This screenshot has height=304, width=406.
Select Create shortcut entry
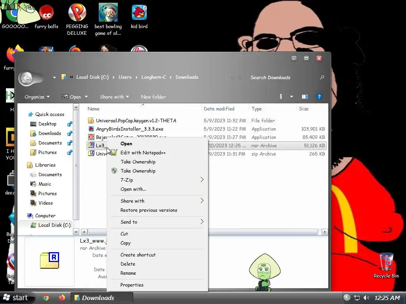pyautogui.click(x=157, y=255)
